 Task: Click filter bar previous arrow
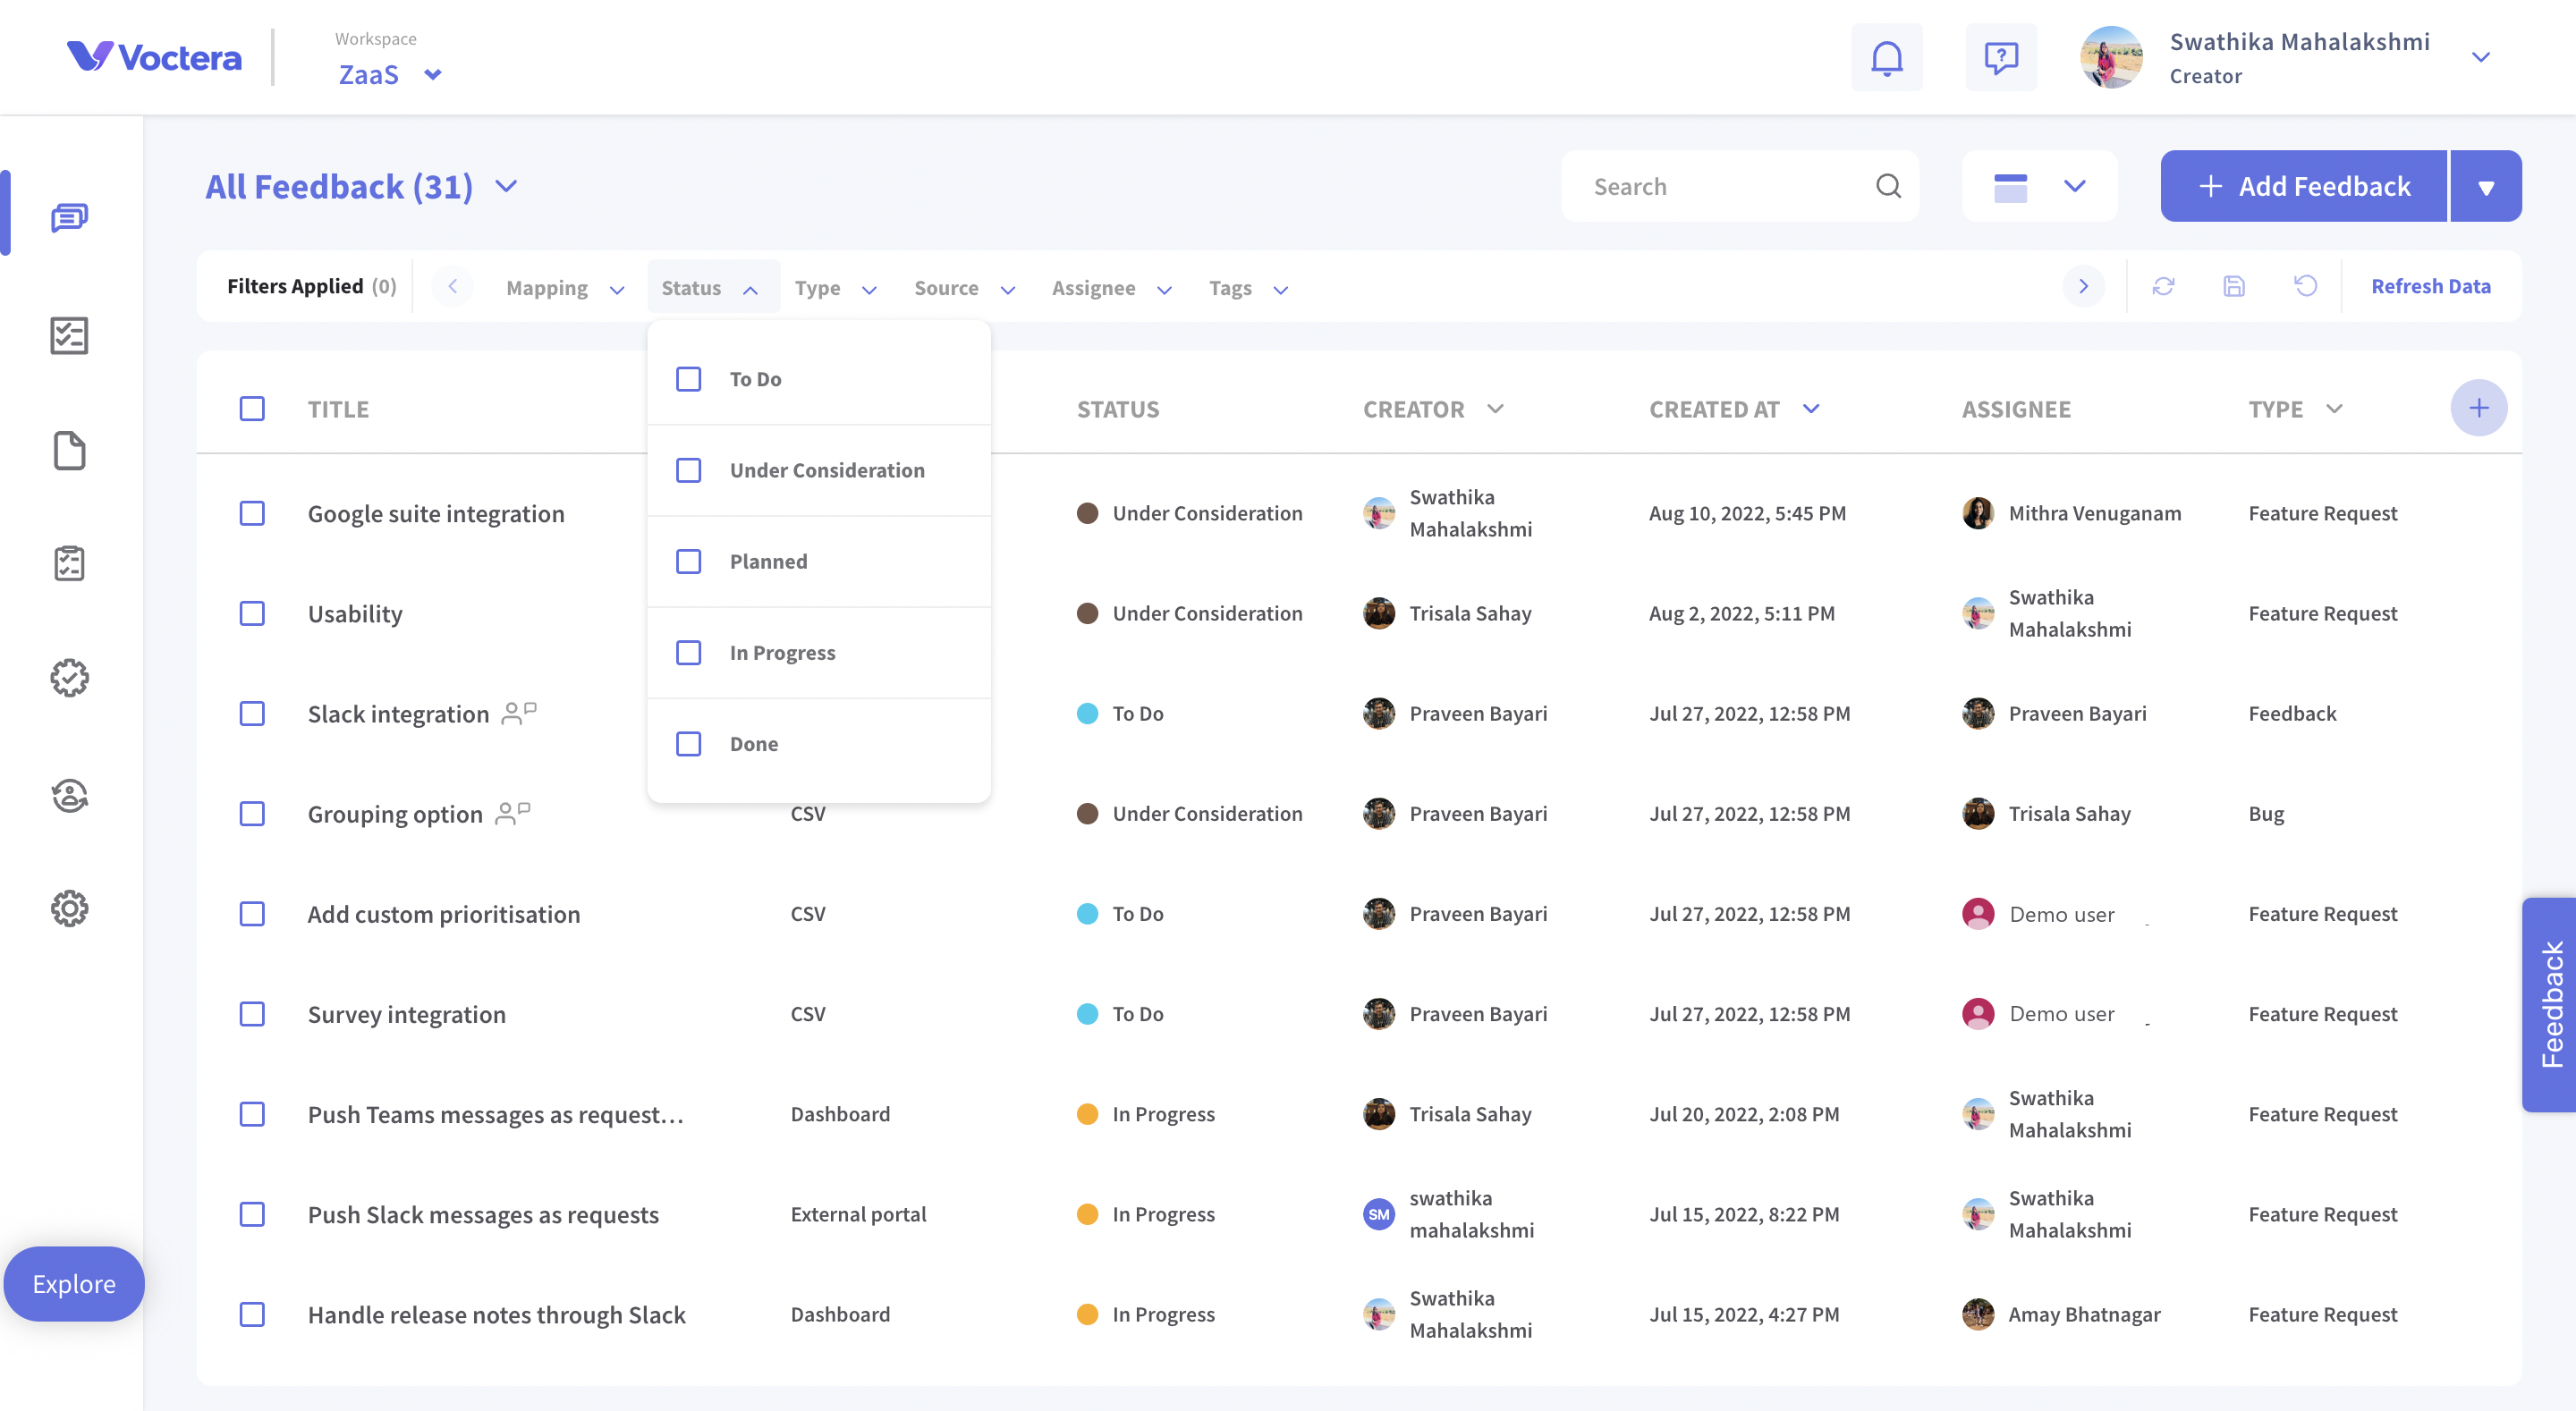[453, 287]
